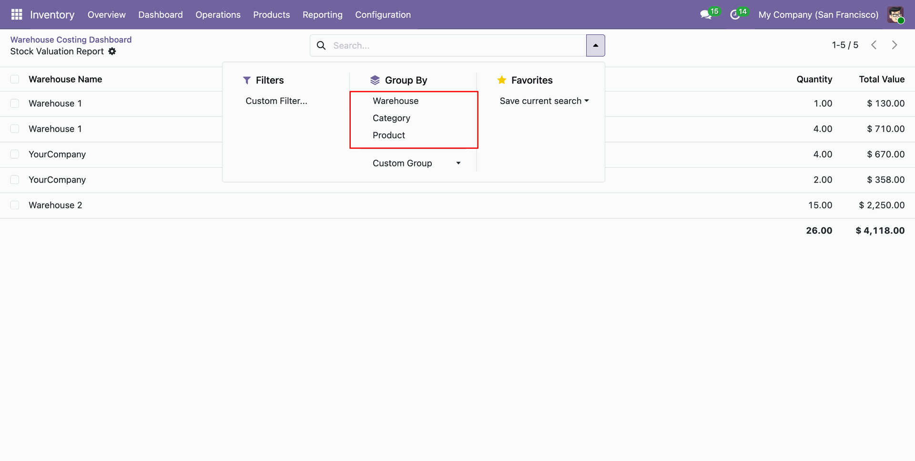
Task: Open the Save current search dropdown
Action: click(x=544, y=101)
